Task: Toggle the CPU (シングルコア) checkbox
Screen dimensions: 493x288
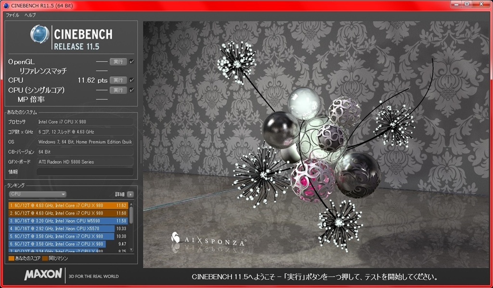Action: [131, 90]
